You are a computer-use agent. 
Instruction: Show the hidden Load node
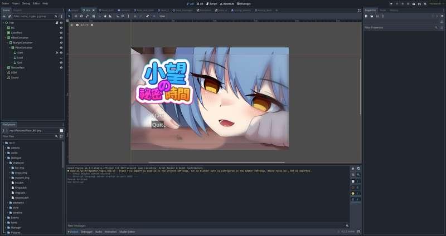(x=61, y=58)
